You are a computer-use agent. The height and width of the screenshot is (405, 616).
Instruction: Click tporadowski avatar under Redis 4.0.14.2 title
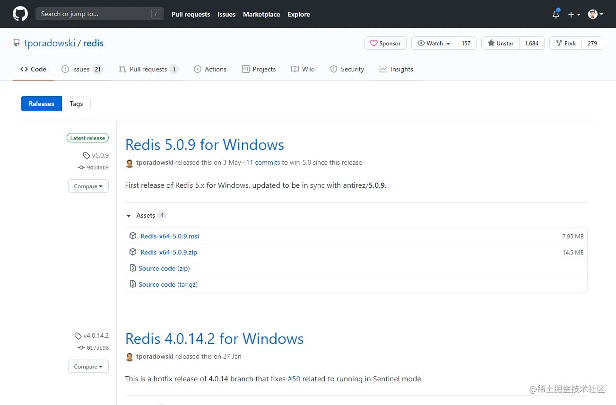(130, 357)
